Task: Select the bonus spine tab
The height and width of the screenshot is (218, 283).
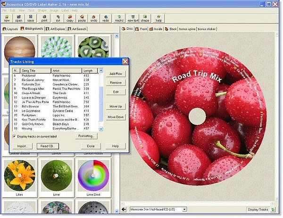Action: pyautogui.click(x=187, y=29)
